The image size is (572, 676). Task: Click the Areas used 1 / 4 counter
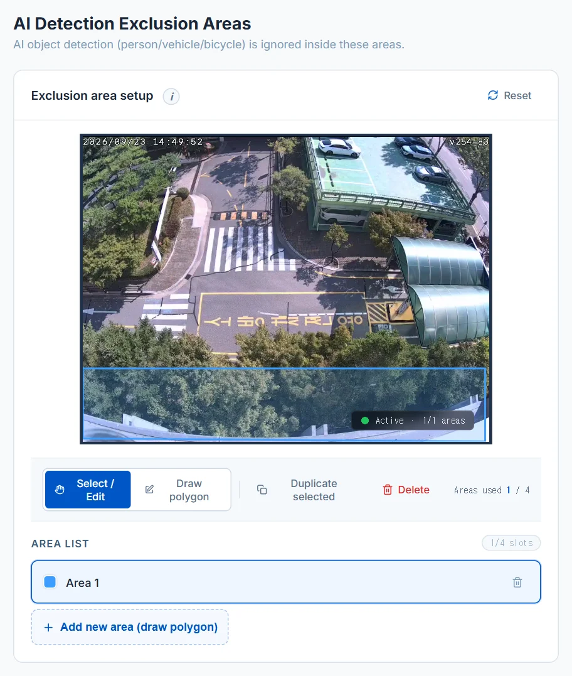point(492,490)
